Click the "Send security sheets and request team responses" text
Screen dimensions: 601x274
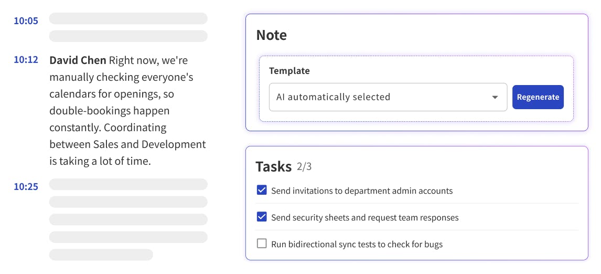point(364,217)
